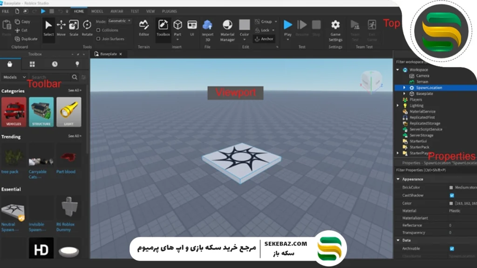Select the Scale tool
Screen dimensions: 477x268
pyautogui.click(x=73, y=25)
